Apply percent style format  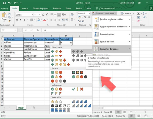coord(85,17)
